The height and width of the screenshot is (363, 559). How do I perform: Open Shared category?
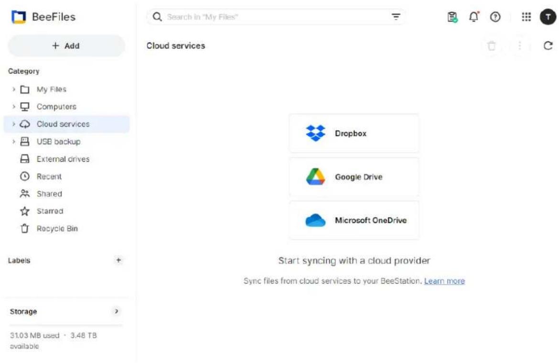click(x=67, y=194)
